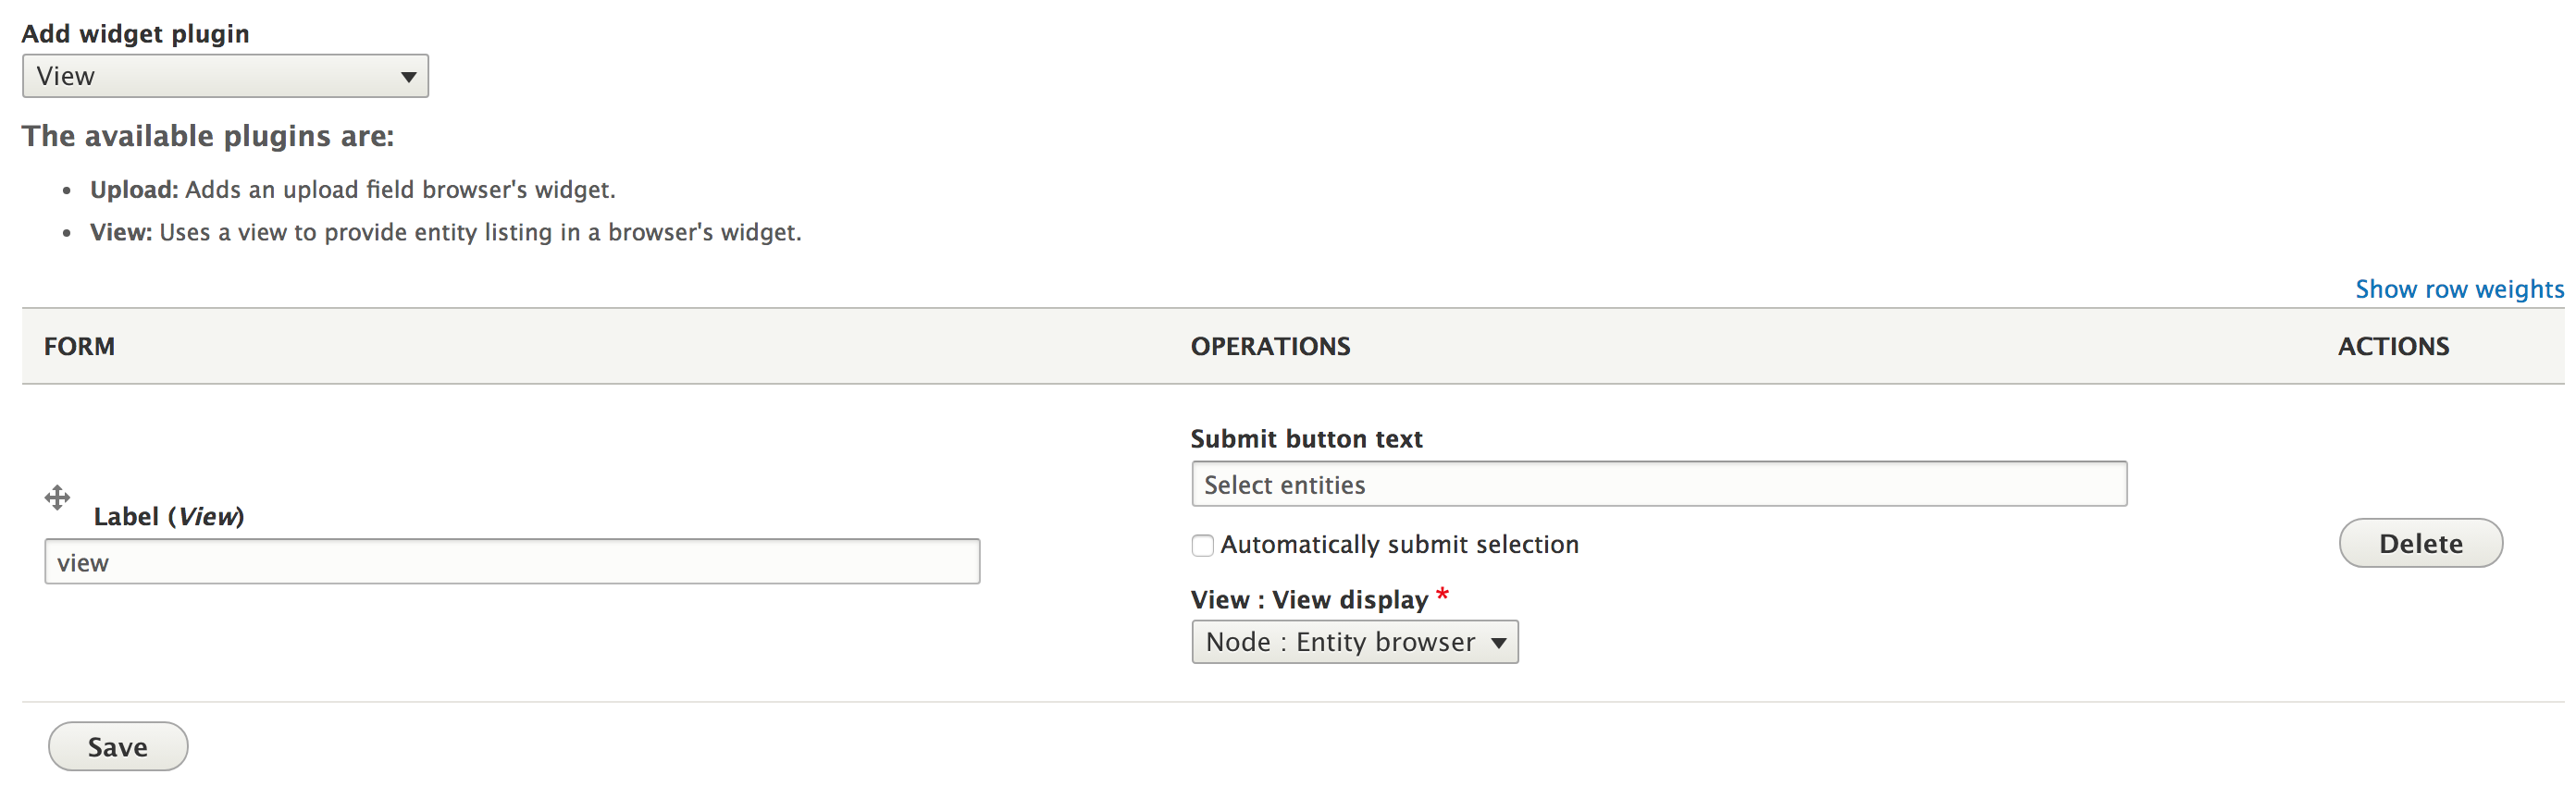Viewport: 2576px width, 799px height.
Task: Click the OPERATIONS column header
Action: click(x=1270, y=346)
